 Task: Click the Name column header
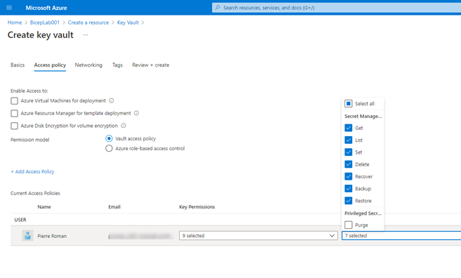click(x=44, y=207)
